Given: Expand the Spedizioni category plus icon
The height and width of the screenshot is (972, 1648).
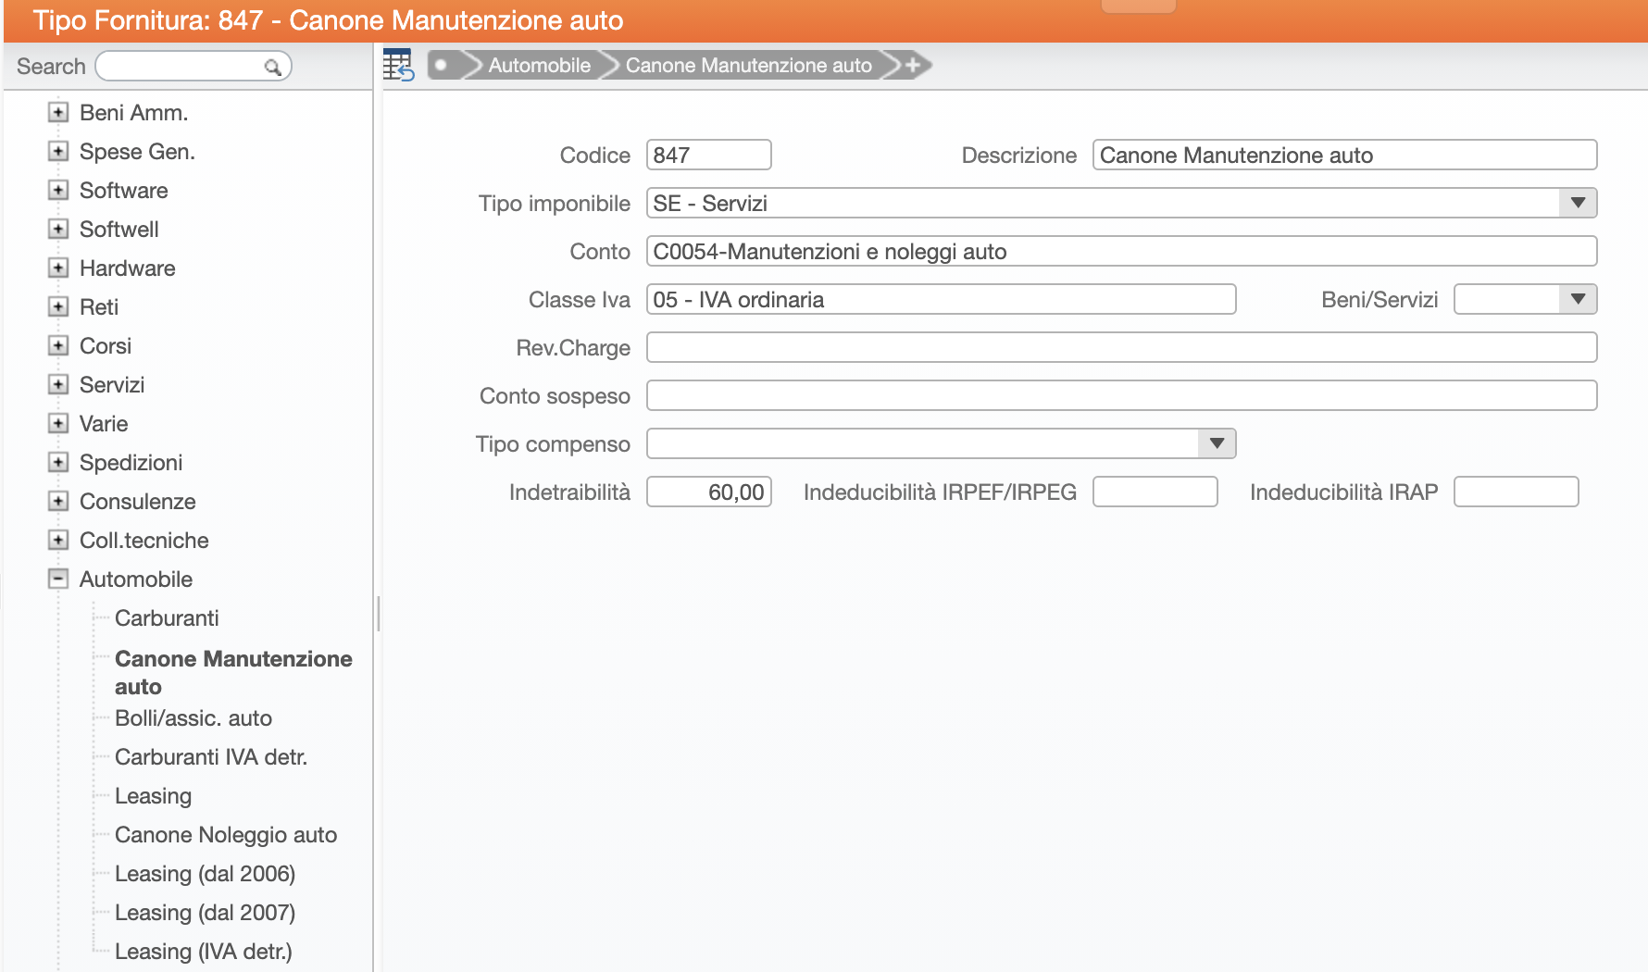Looking at the screenshot, I should (x=58, y=462).
